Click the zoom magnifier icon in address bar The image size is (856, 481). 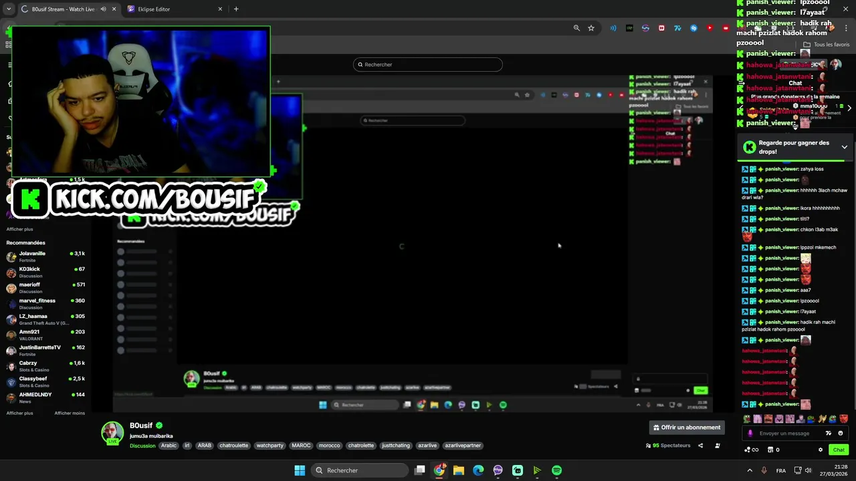click(x=576, y=28)
